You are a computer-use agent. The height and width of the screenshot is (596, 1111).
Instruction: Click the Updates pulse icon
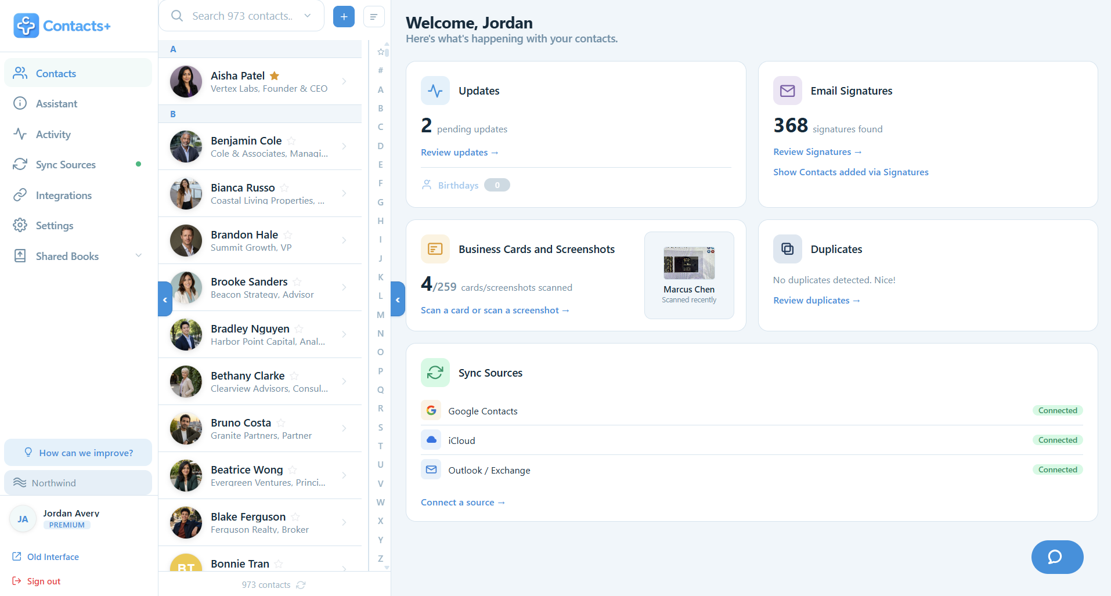(x=435, y=91)
